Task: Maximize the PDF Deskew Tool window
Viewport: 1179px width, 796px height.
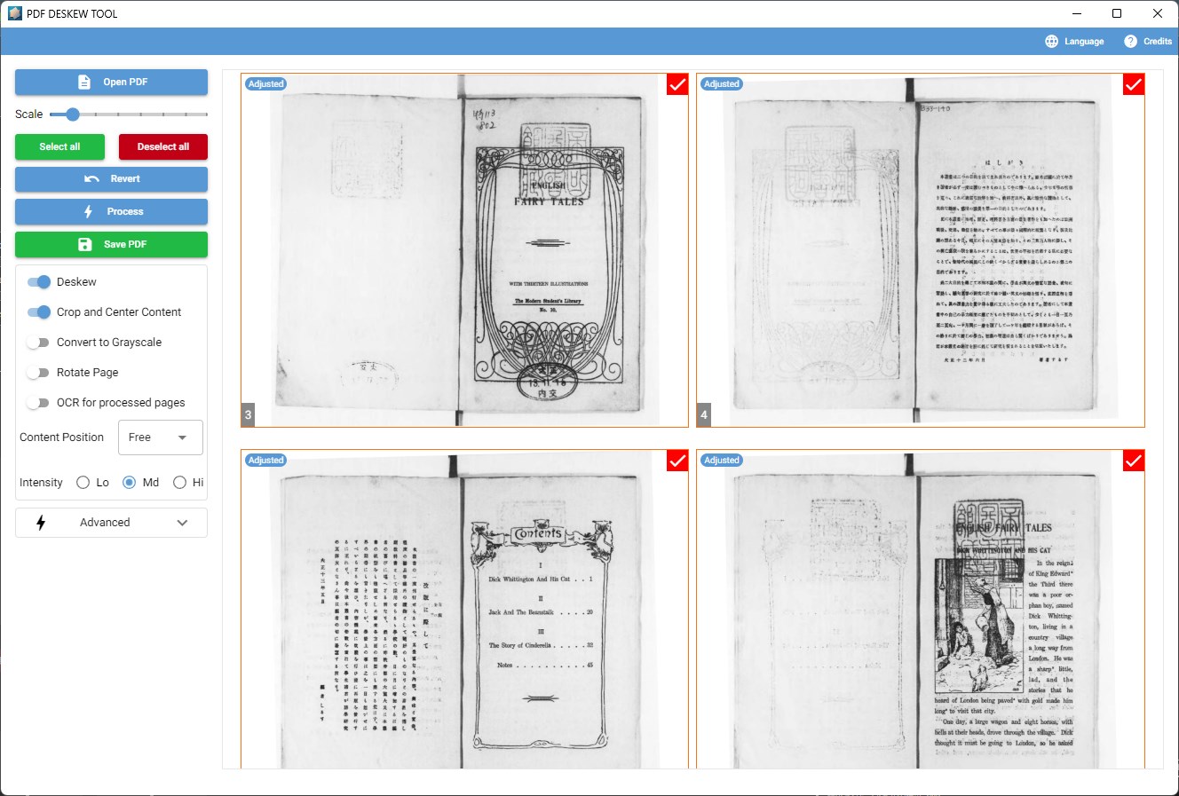Action: click(x=1117, y=13)
